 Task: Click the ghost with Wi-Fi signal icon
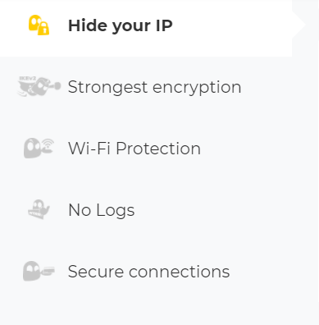pos(39,148)
